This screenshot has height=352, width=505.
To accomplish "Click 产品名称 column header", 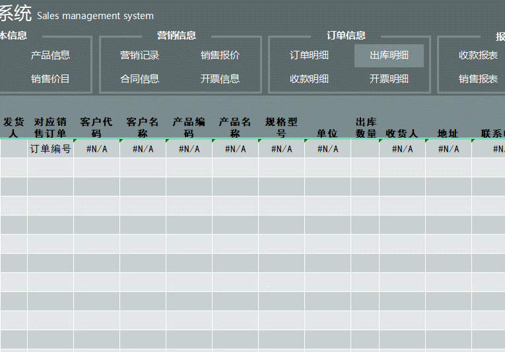I will coord(235,127).
